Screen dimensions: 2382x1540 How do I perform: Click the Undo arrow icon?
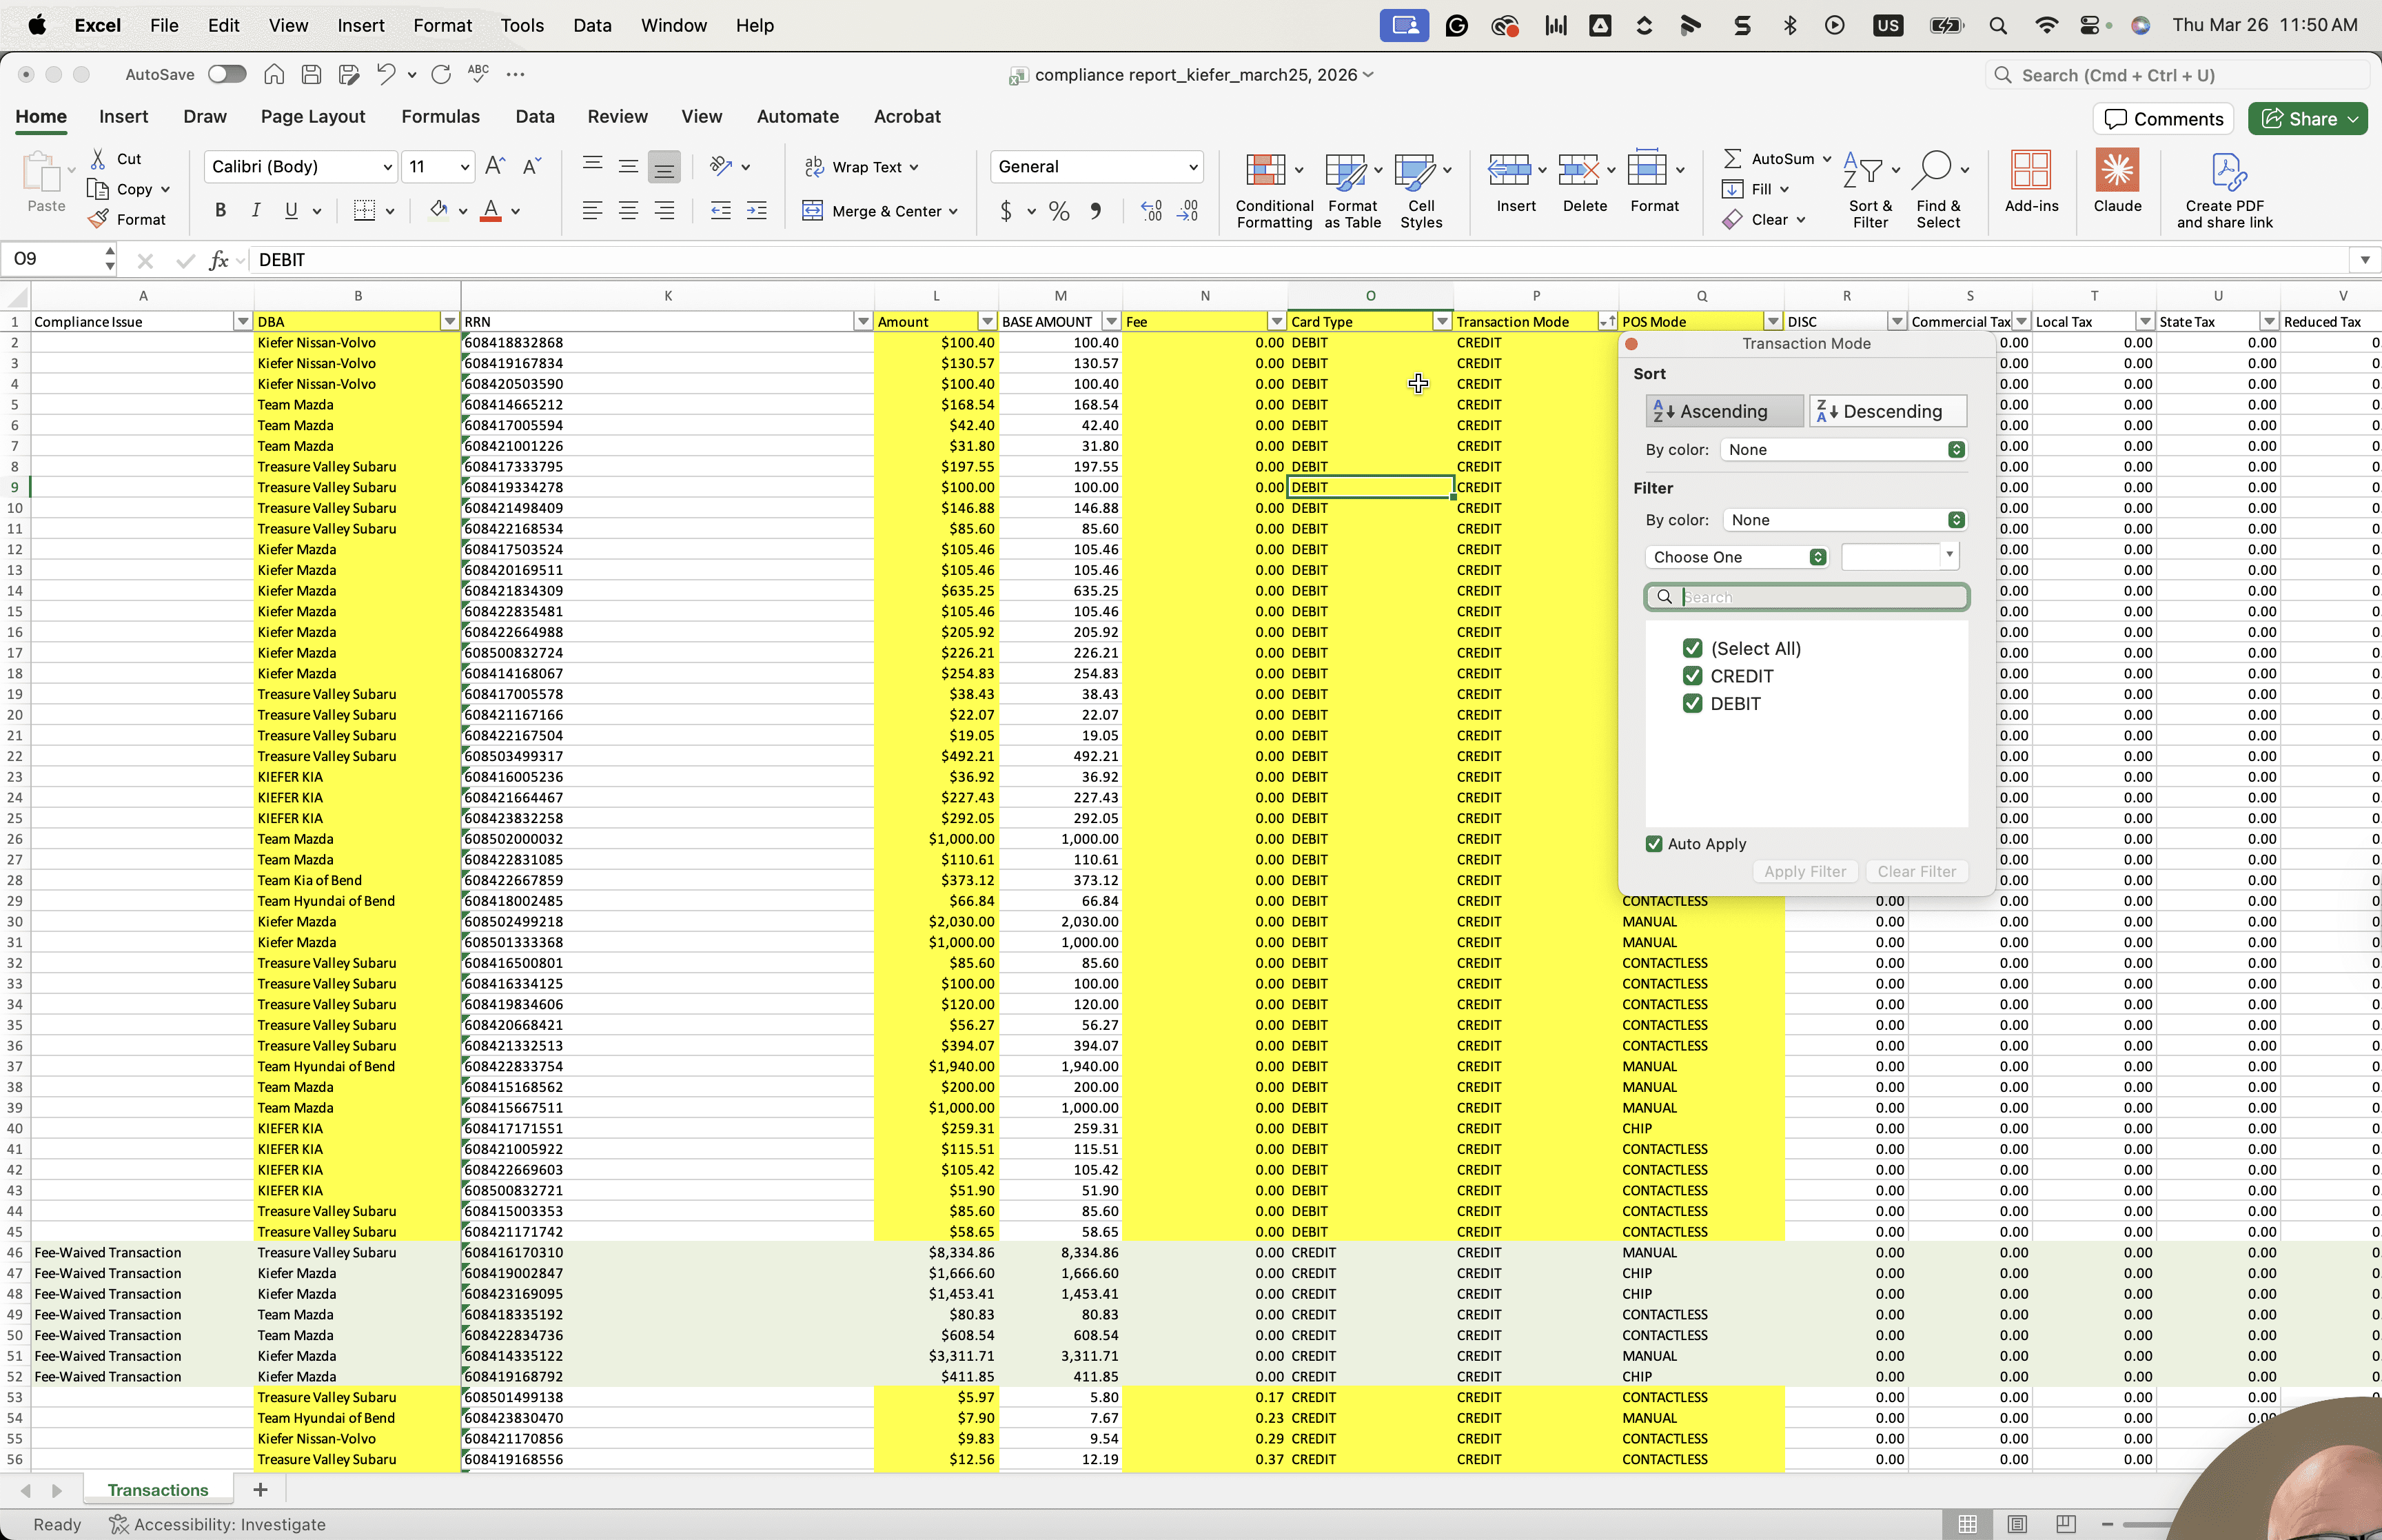(386, 74)
